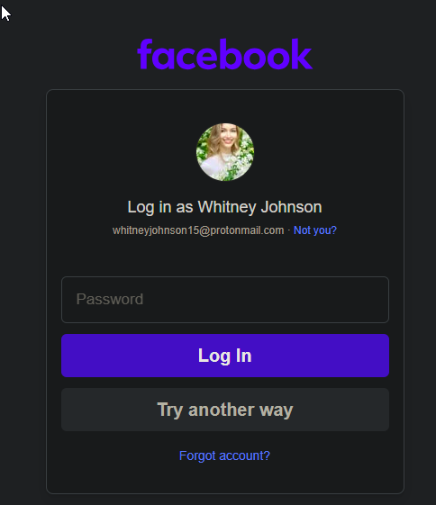Screen dimensions: 436x505
Task: Place cursor in the Password box
Action: [225, 300]
